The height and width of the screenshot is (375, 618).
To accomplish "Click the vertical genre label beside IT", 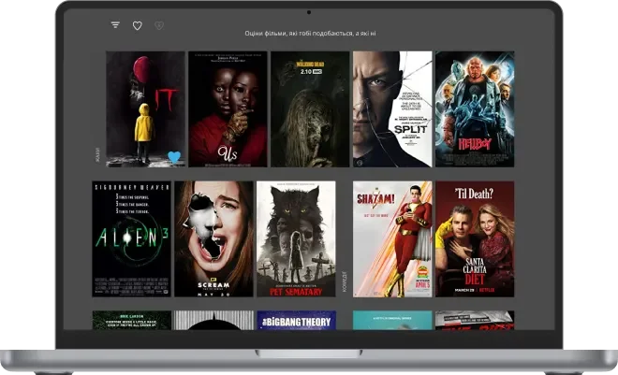I will click(x=98, y=152).
